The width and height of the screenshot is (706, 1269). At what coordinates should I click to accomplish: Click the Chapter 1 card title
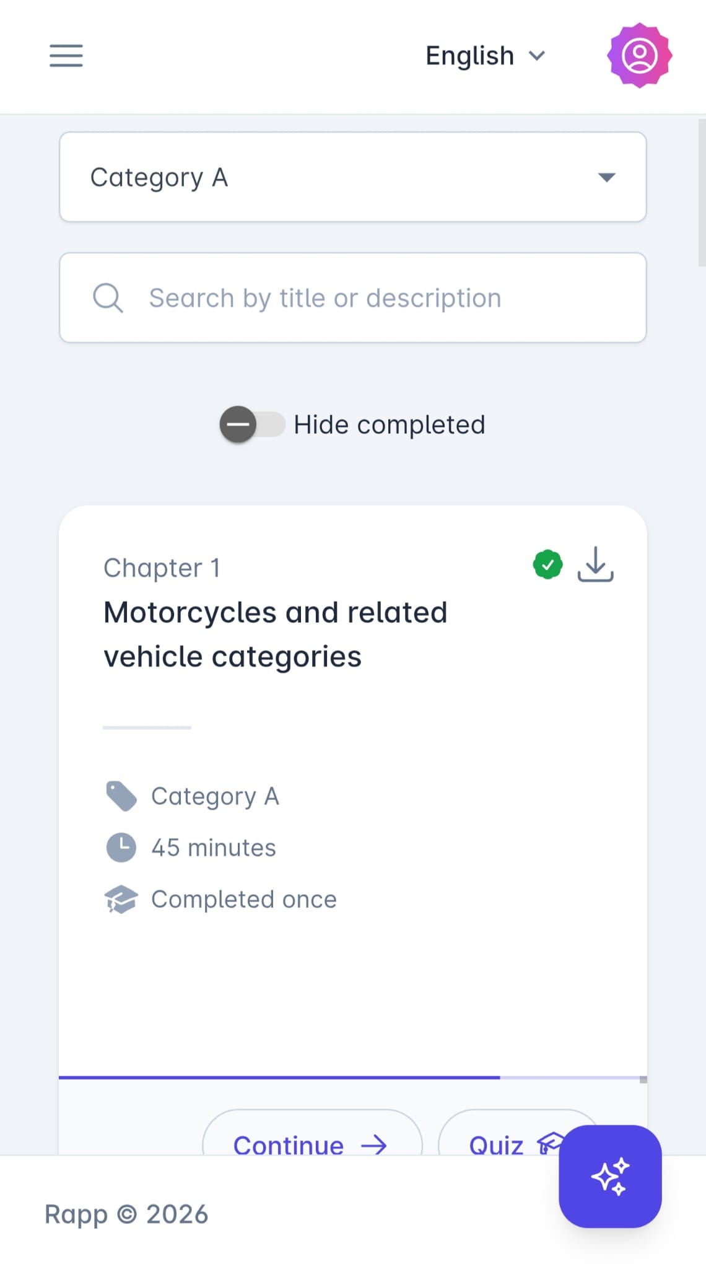[x=276, y=633]
